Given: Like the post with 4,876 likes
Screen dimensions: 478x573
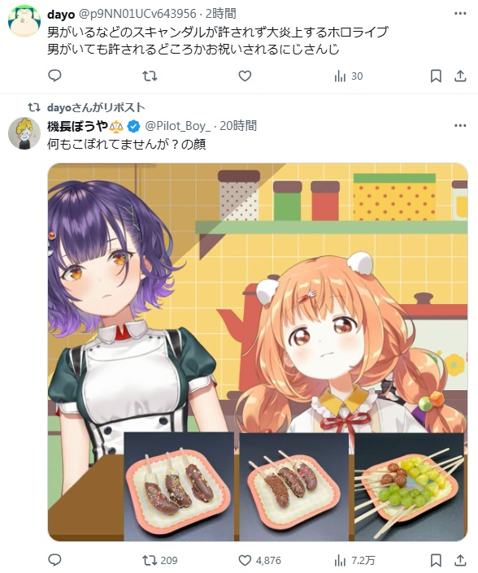Looking at the screenshot, I should 260,560.
